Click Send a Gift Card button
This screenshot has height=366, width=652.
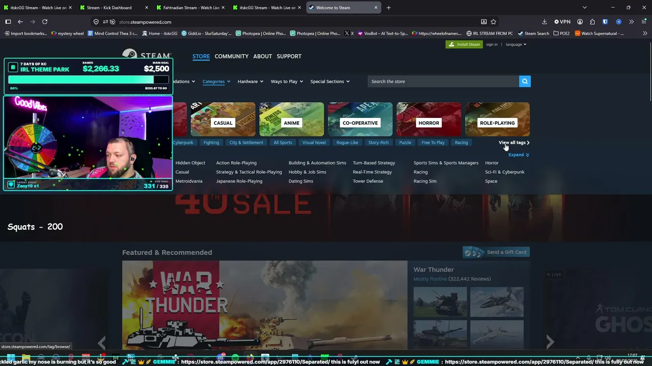pyautogui.click(x=496, y=252)
